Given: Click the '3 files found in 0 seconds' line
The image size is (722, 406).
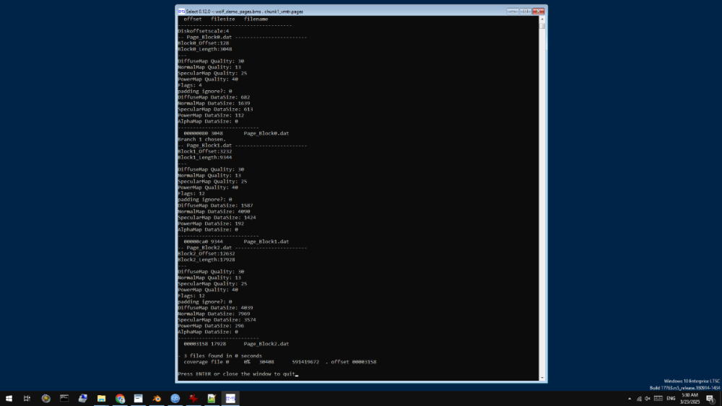Looking at the screenshot, I should point(220,356).
